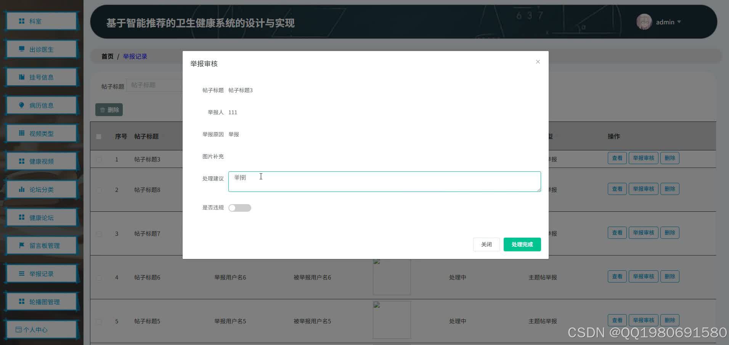
Task: Open the admin account dropdown
Action: 667,22
